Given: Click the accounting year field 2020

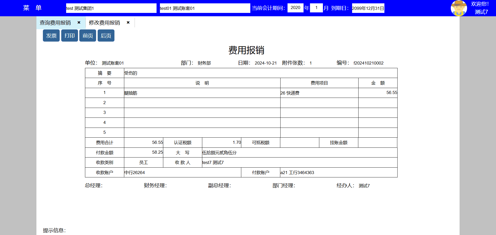Looking at the screenshot, I should click(x=295, y=8).
